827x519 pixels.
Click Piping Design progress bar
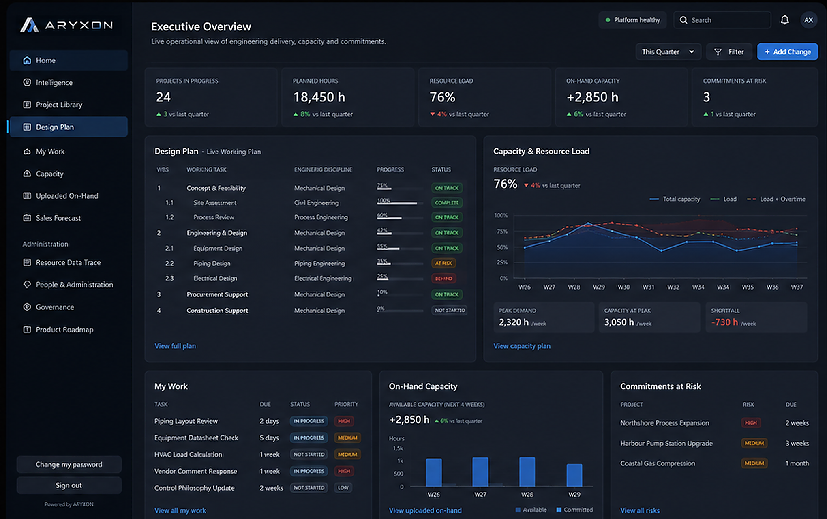click(x=400, y=264)
